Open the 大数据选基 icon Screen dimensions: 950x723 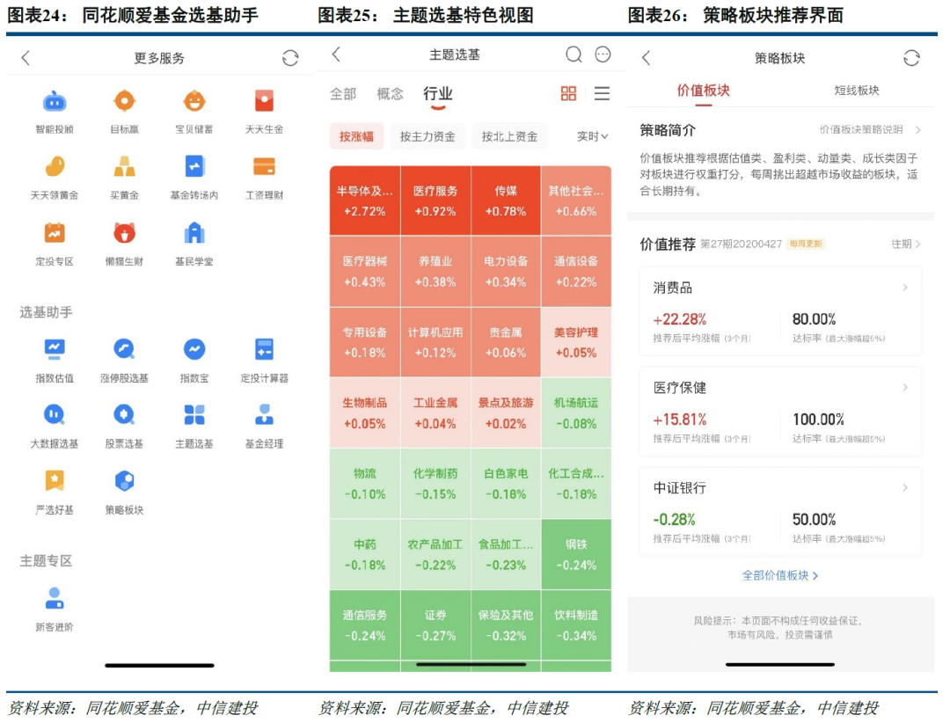(x=55, y=414)
